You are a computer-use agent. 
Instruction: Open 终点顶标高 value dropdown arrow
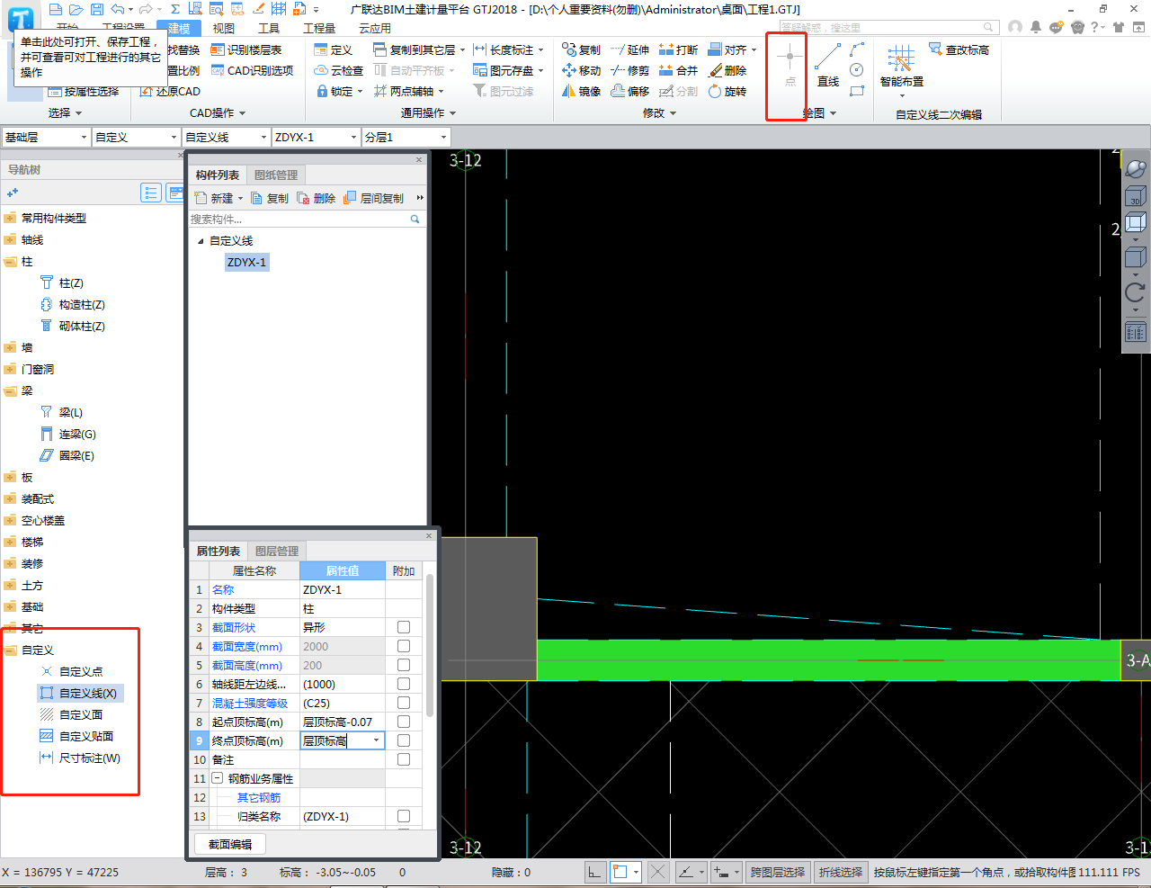(x=376, y=740)
